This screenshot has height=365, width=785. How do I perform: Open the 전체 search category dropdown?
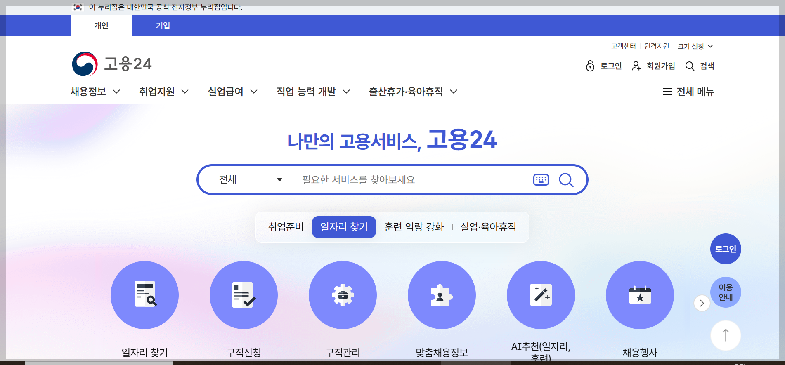[250, 180]
